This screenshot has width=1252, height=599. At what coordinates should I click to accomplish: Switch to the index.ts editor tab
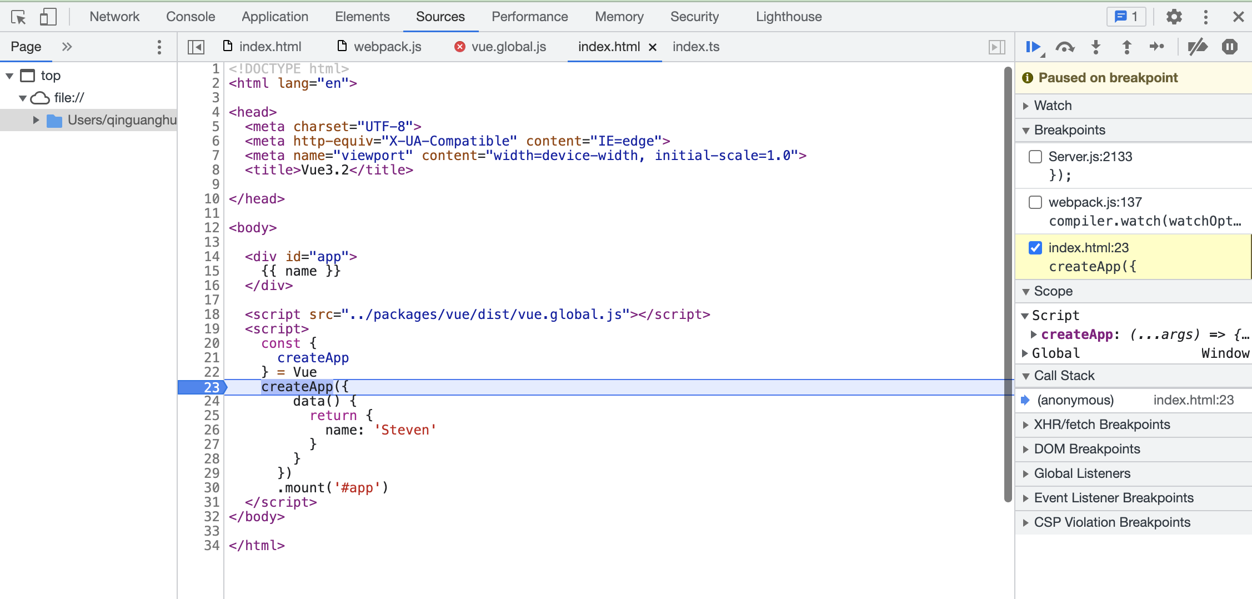(x=696, y=47)
